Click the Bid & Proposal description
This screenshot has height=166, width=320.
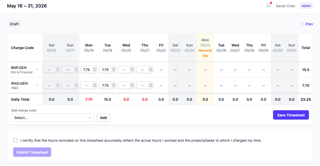[22, 72]
